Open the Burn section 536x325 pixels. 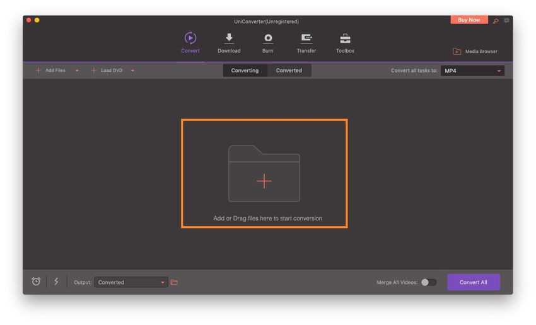coord(267,43)
